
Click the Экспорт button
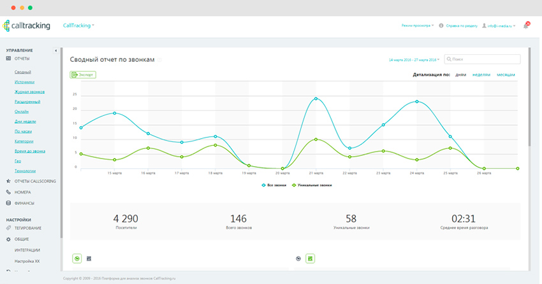click(x=83, y=75)
